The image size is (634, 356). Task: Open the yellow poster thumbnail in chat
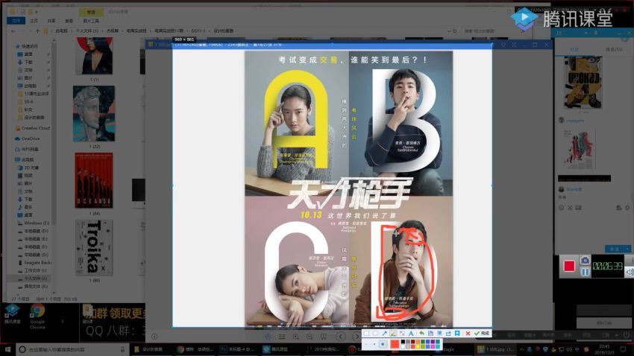pyautogui.click(x=583, y=83)
